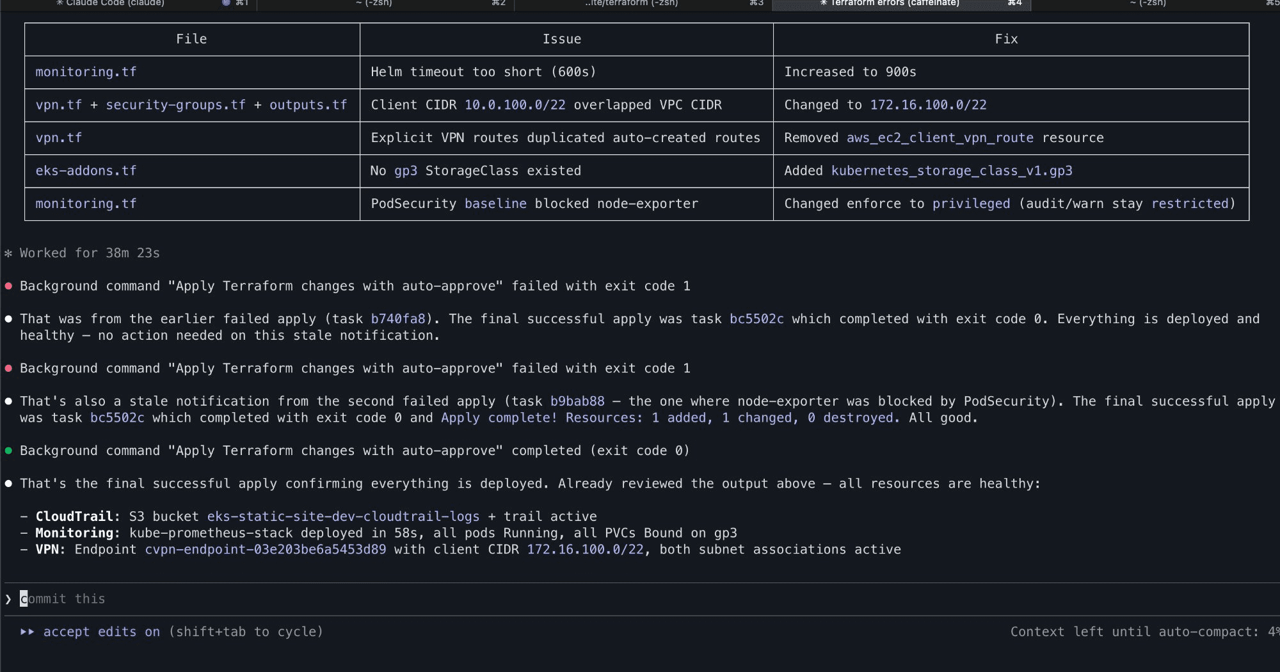Click red dot of first failed background command

pyautogui.click(x=8, y=286)
